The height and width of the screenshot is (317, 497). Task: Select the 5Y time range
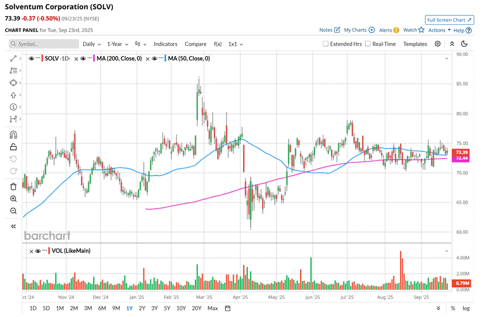coord(167,308)
